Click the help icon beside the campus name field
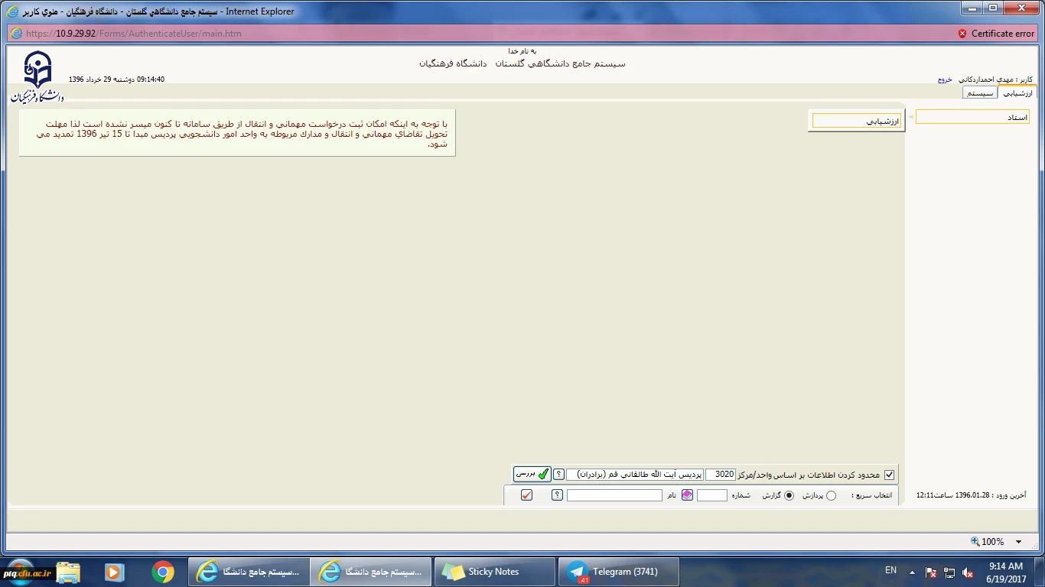Image resolution: width=1045 pixels, height=587 pixels. pos(559,474)
